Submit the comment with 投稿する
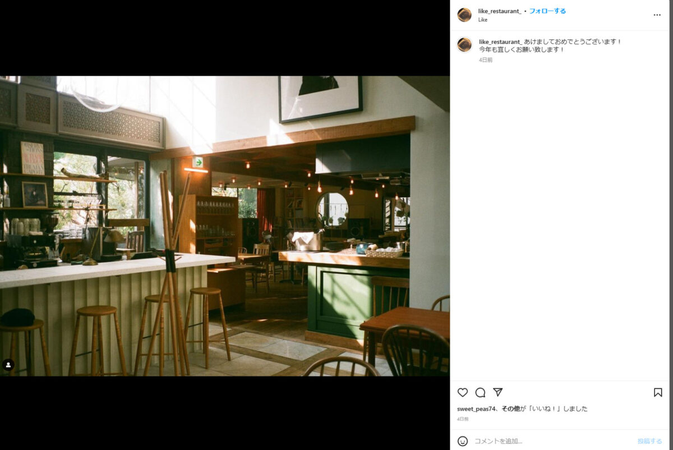The image size is (673, 450). tap(649, 441)
